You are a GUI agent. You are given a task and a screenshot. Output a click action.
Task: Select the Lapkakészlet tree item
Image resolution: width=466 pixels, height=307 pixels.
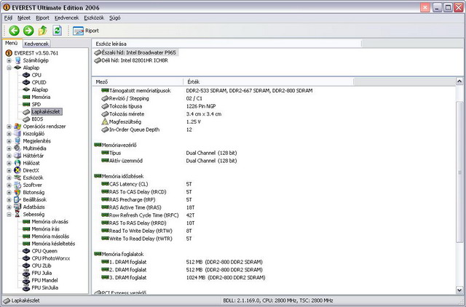pyautogui.click(x=46, y=111)
